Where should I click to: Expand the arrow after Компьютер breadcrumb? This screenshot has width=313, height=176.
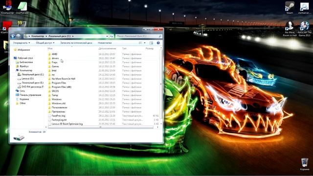pos(46,36)
